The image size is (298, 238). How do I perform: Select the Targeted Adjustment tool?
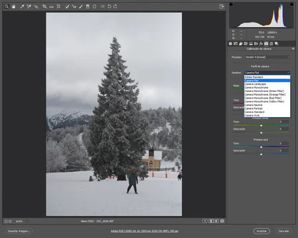[36, 7]
